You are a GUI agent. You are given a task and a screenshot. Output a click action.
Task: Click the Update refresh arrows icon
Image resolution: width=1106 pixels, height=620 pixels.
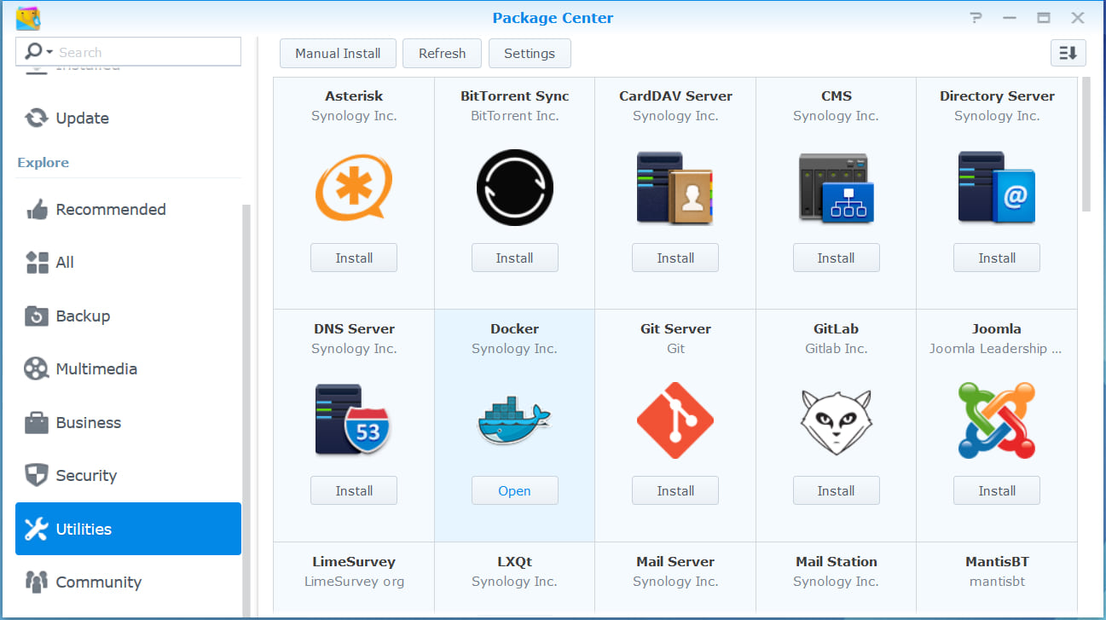(x=36, y=118)
